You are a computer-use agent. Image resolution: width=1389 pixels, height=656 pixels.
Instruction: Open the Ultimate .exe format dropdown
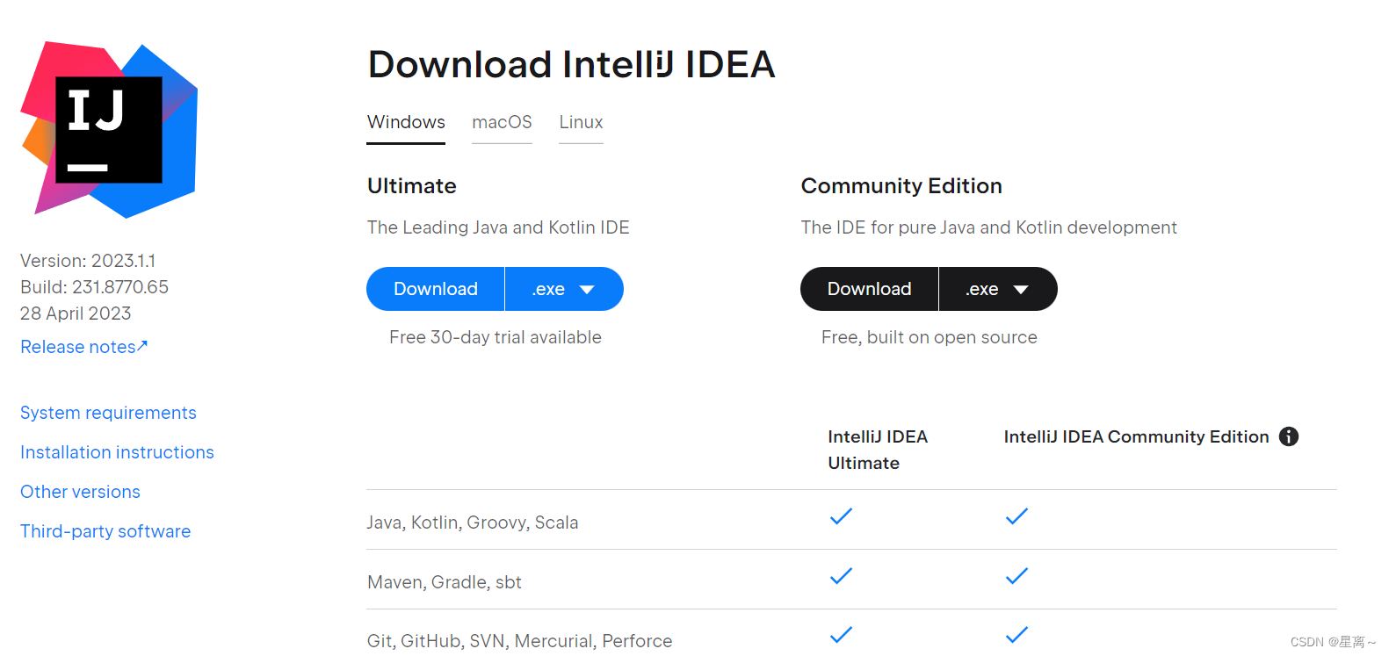[564, 289]
